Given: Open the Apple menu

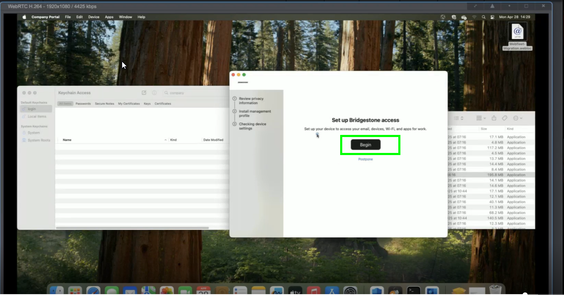Looking at the screenshot, I should point(24,17).
